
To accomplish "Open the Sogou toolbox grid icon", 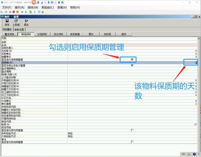I will (x=62, y=2).
